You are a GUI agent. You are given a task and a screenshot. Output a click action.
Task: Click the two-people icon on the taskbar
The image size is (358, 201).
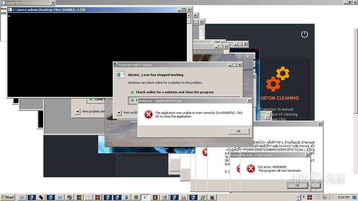pyautogui.click(x=184, y=197)
